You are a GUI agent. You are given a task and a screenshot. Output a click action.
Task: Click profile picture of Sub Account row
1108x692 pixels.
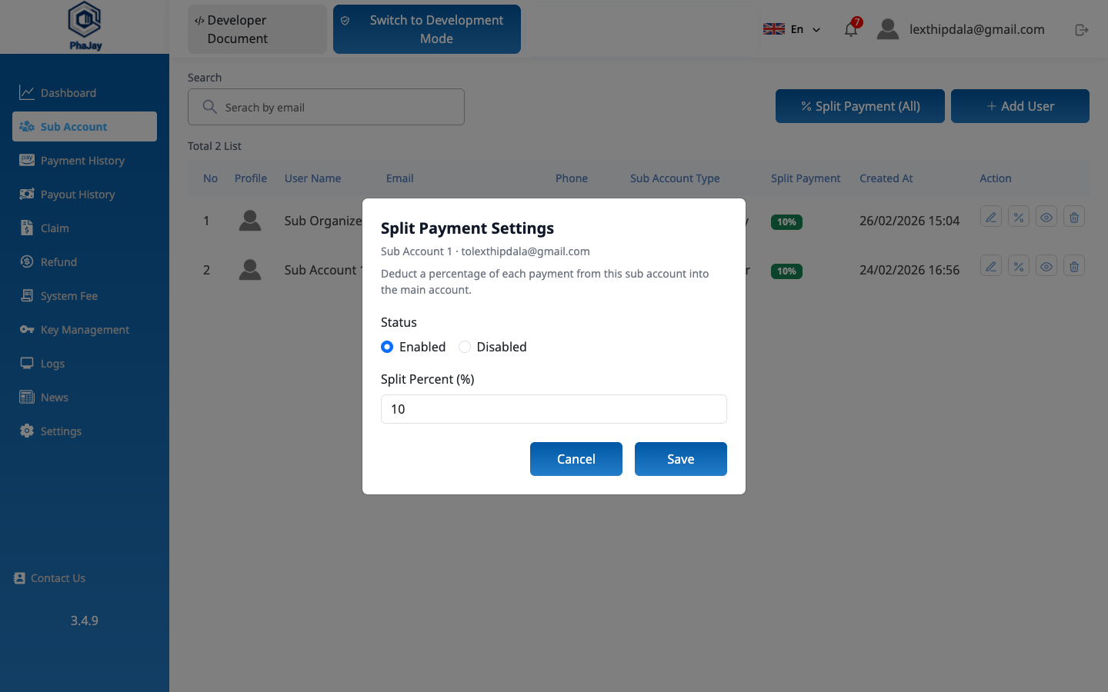(x=250, y=270)
